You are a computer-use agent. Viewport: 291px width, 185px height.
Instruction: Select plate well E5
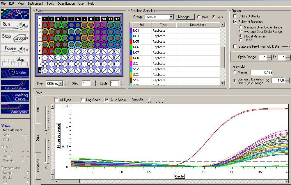[71, 51]
